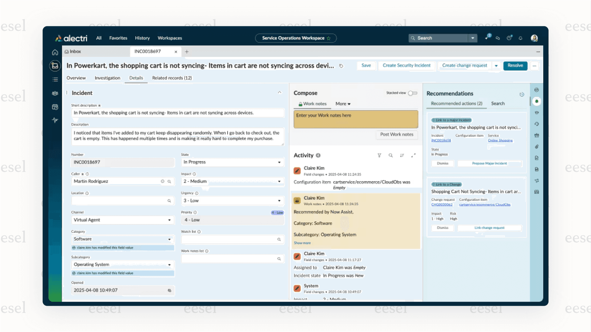Open the Lists icon in the left sidebar
Viewport: 591px width, 332px height.
point(55,79)
